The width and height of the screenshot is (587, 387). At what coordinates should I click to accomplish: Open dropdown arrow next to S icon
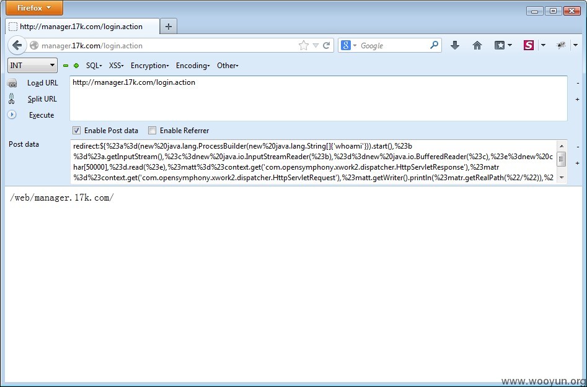tap(543, 46)
